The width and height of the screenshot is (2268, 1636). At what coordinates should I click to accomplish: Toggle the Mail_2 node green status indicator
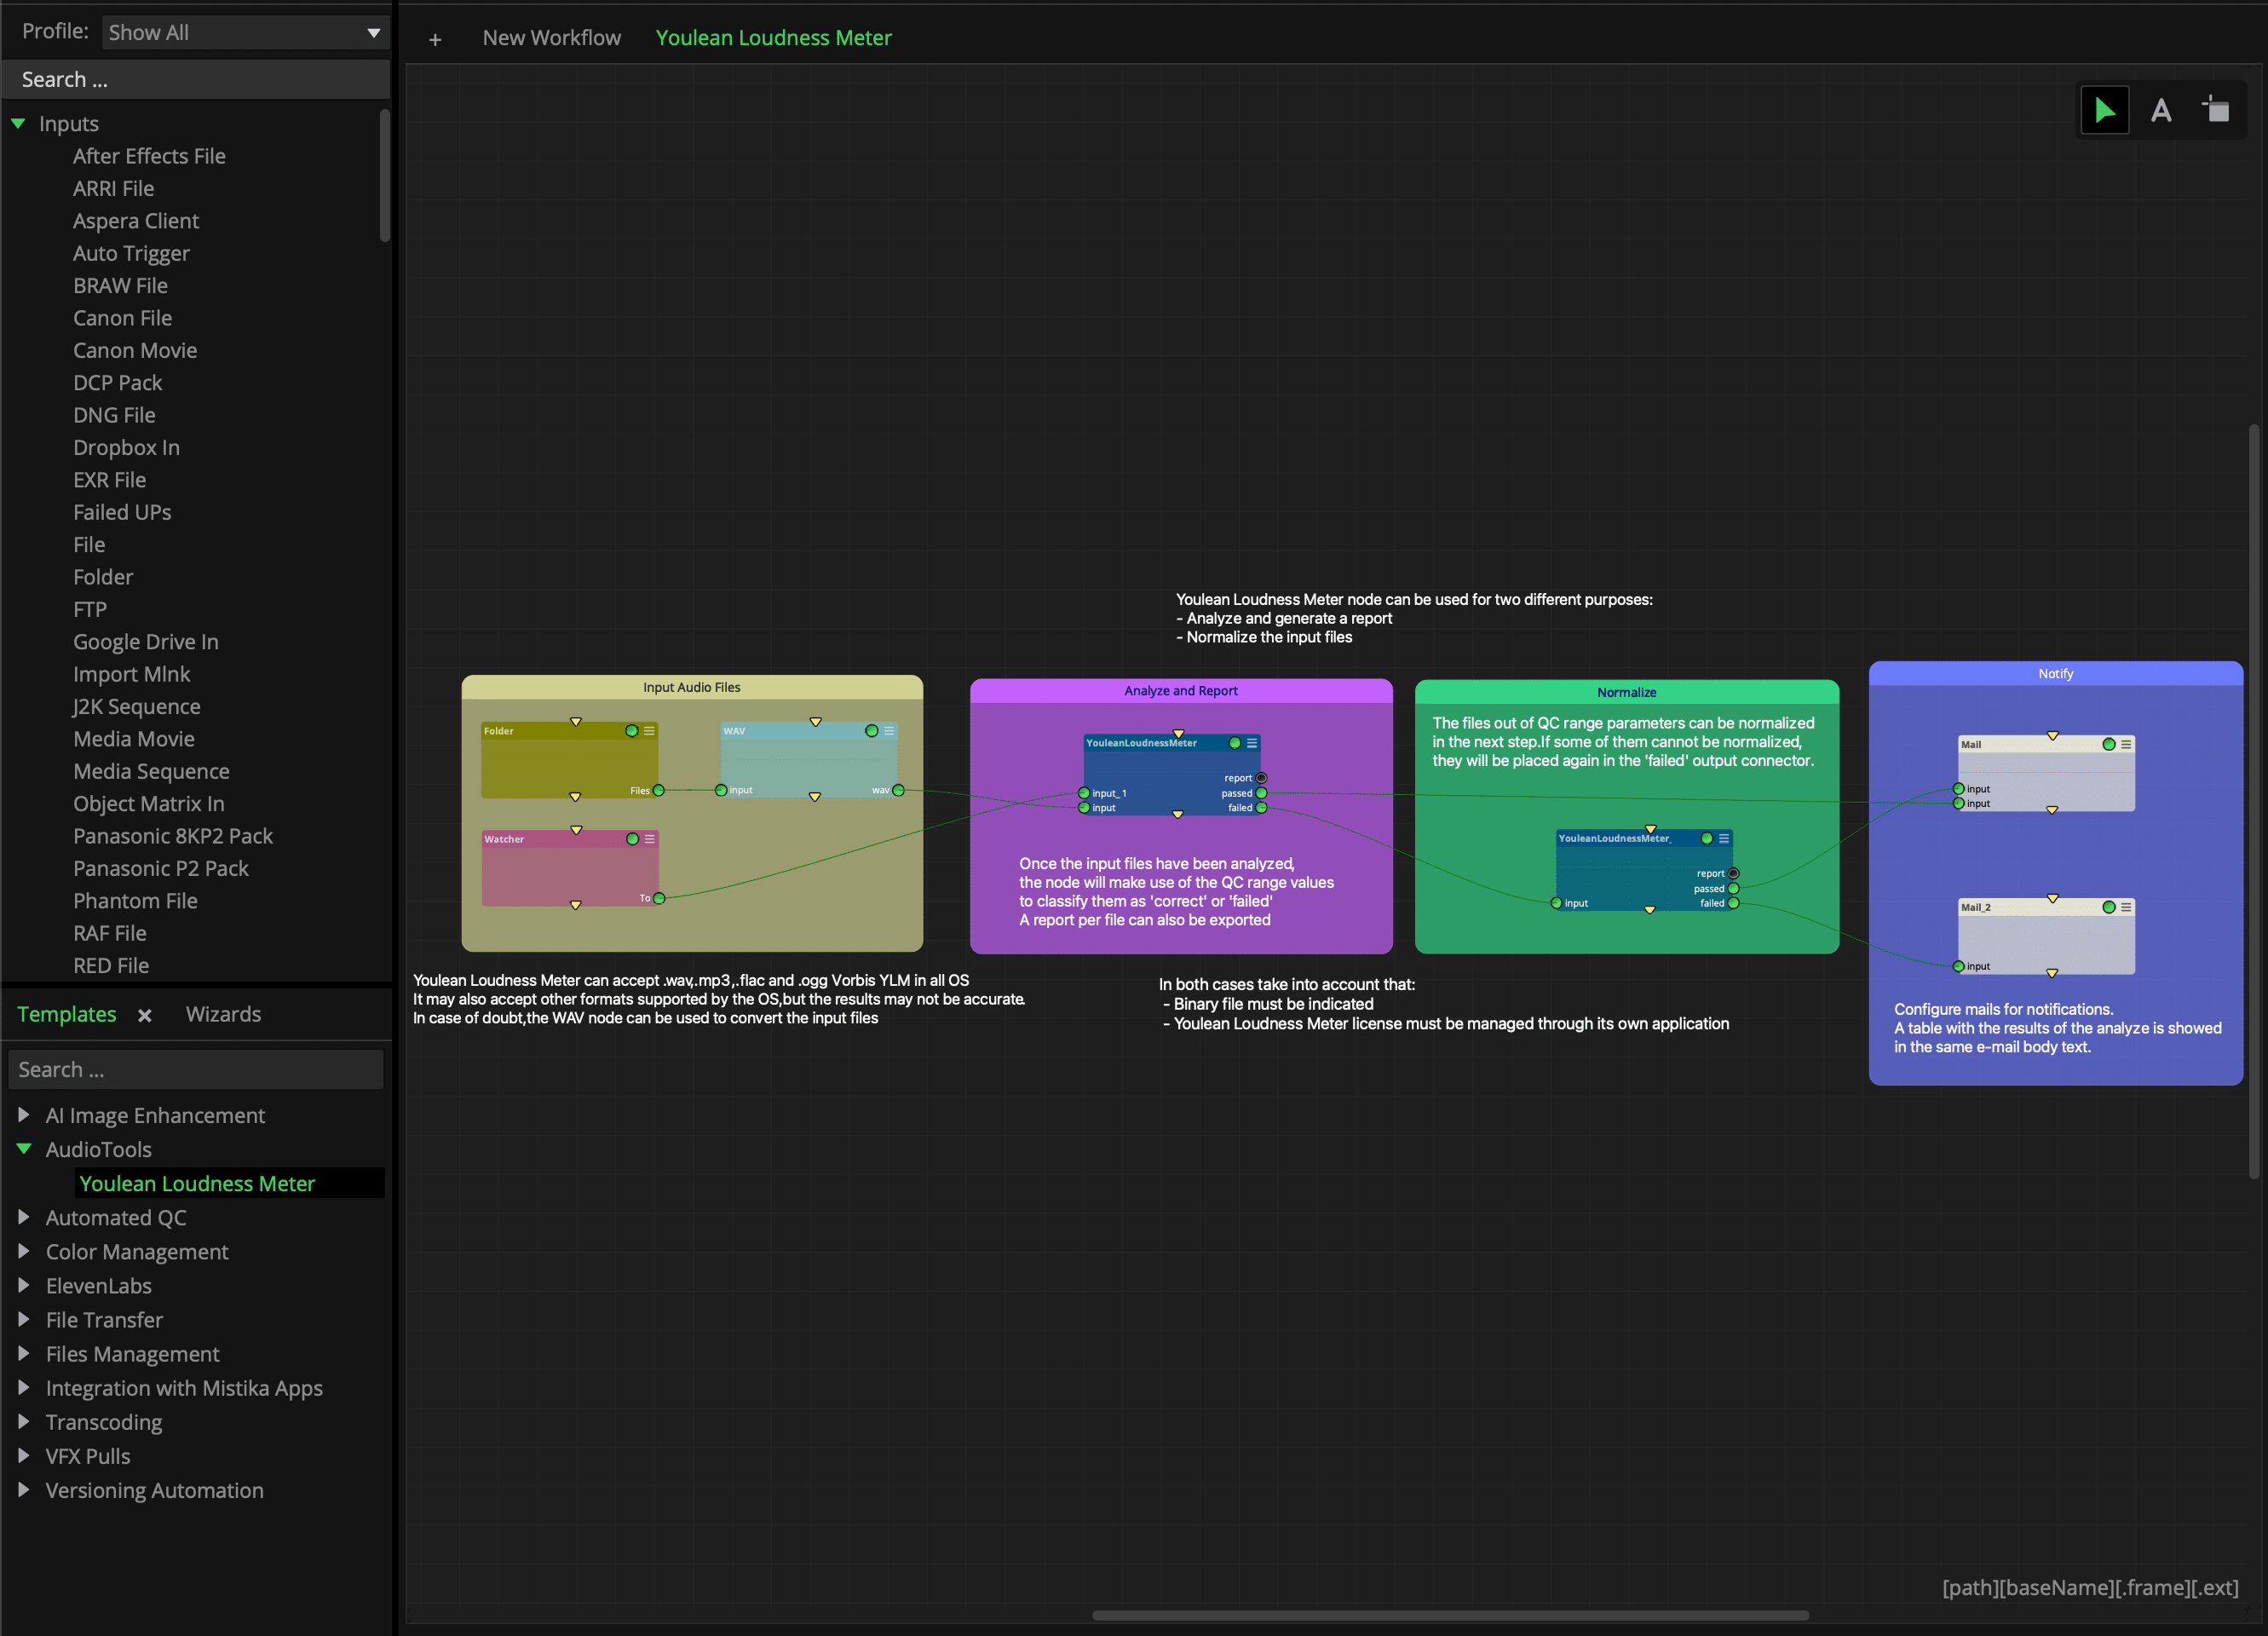(x=2108, y=907)
